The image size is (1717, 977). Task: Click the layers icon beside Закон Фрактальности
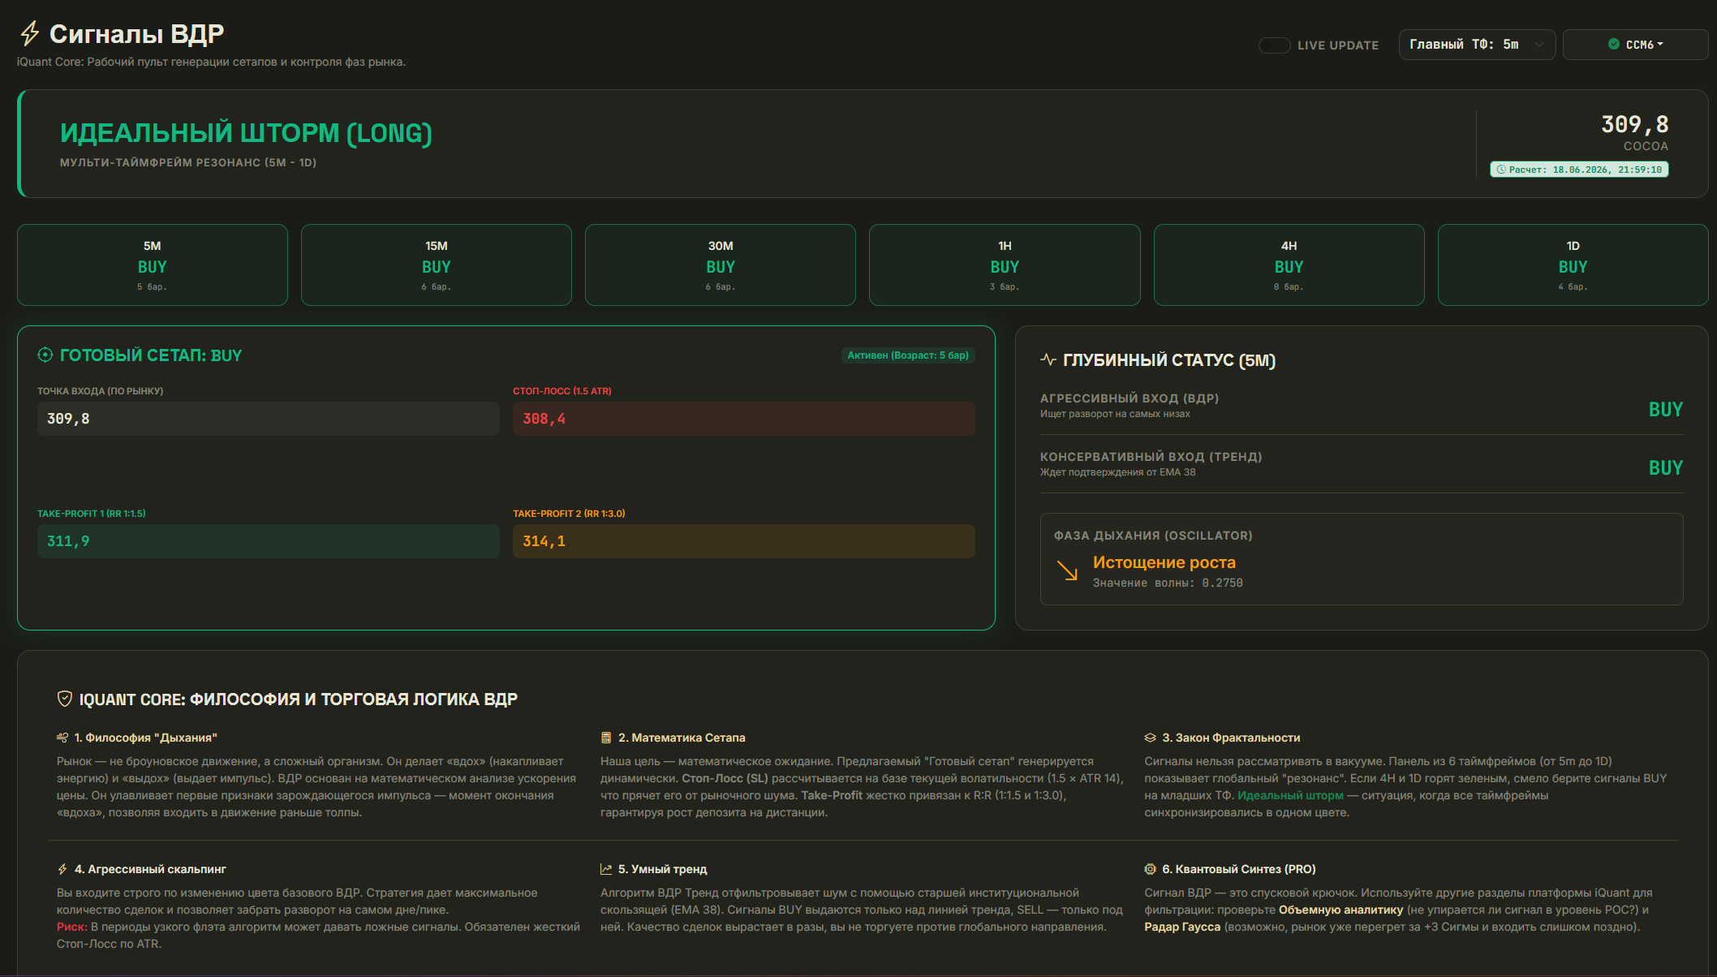[1150, 738]
